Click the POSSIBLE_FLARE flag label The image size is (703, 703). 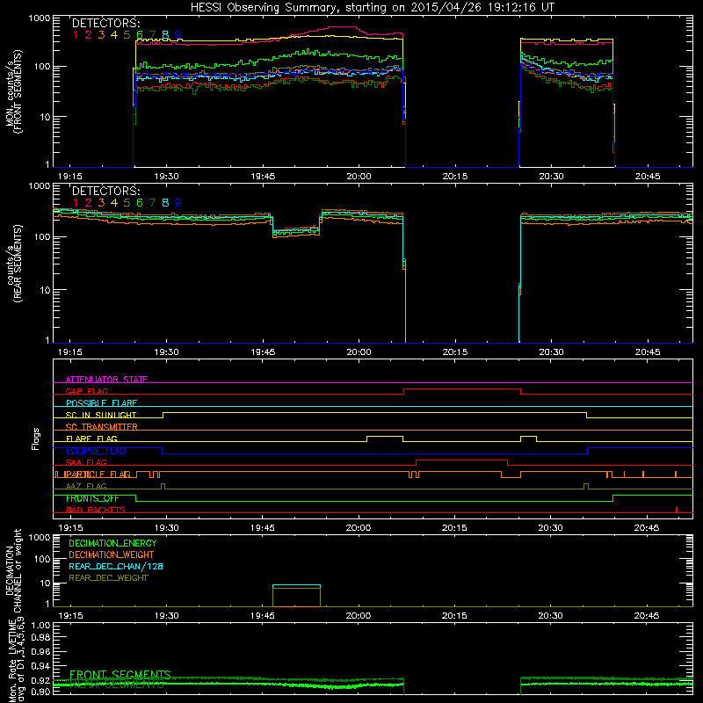[x=101, y=403]
